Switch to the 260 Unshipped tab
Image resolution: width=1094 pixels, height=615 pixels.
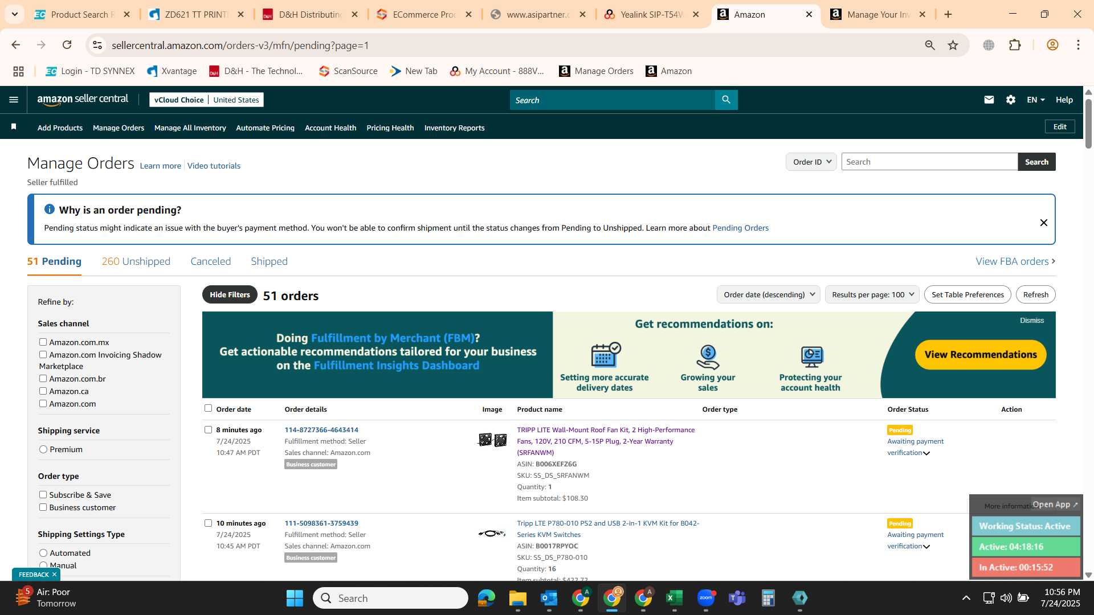pos(136,261)
